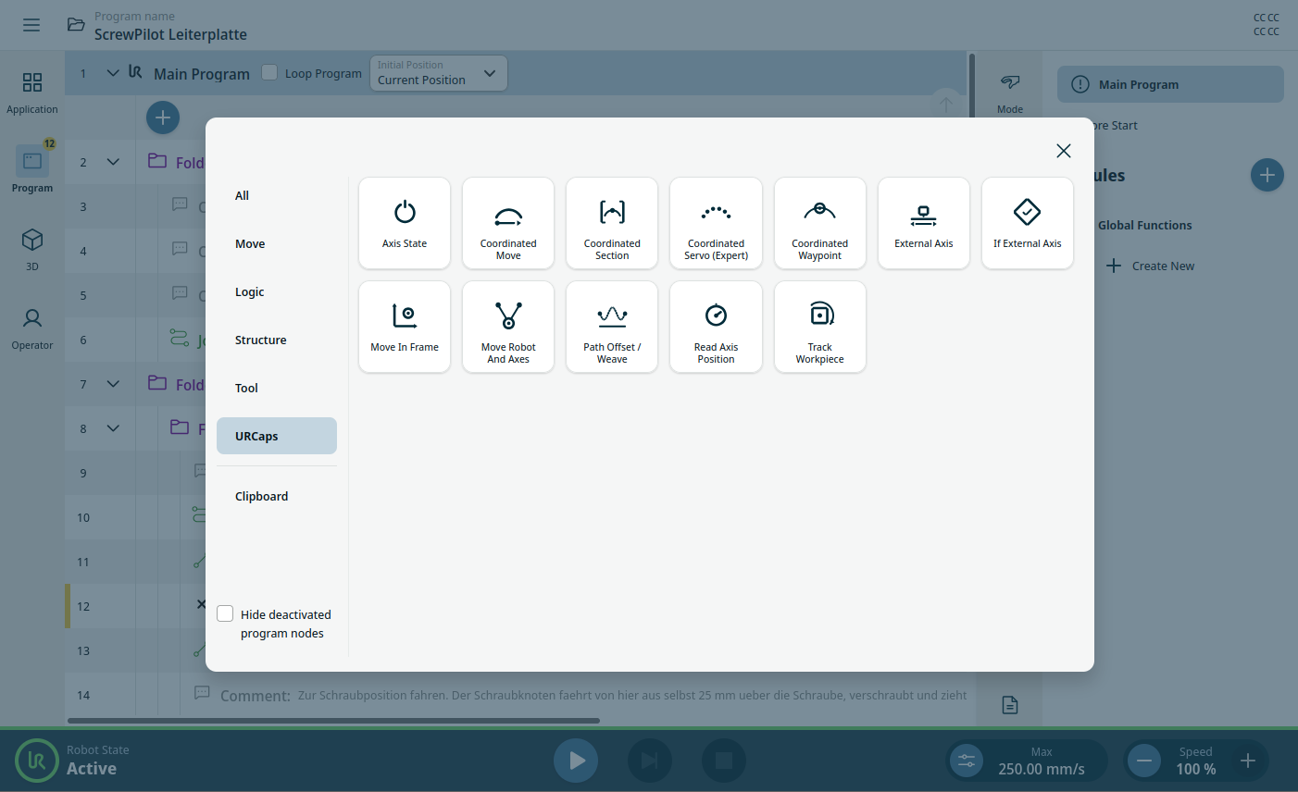Select the URCaps category

tap(277, 436)
